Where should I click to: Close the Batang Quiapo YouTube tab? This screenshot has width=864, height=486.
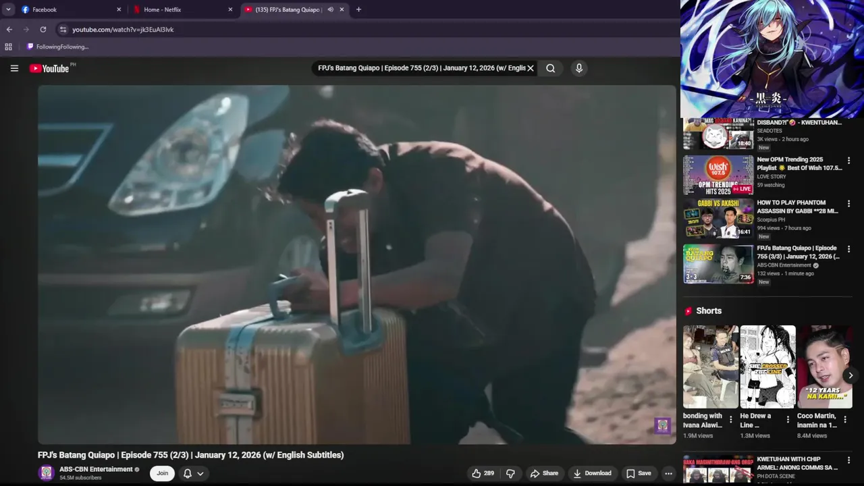click(x=342, y=9)
